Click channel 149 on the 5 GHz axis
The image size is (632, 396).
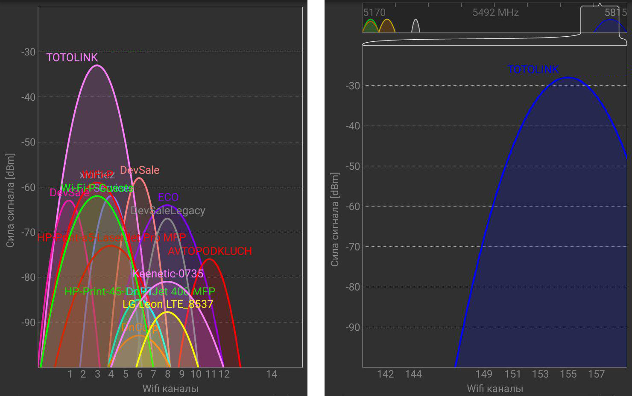[484, 374]
